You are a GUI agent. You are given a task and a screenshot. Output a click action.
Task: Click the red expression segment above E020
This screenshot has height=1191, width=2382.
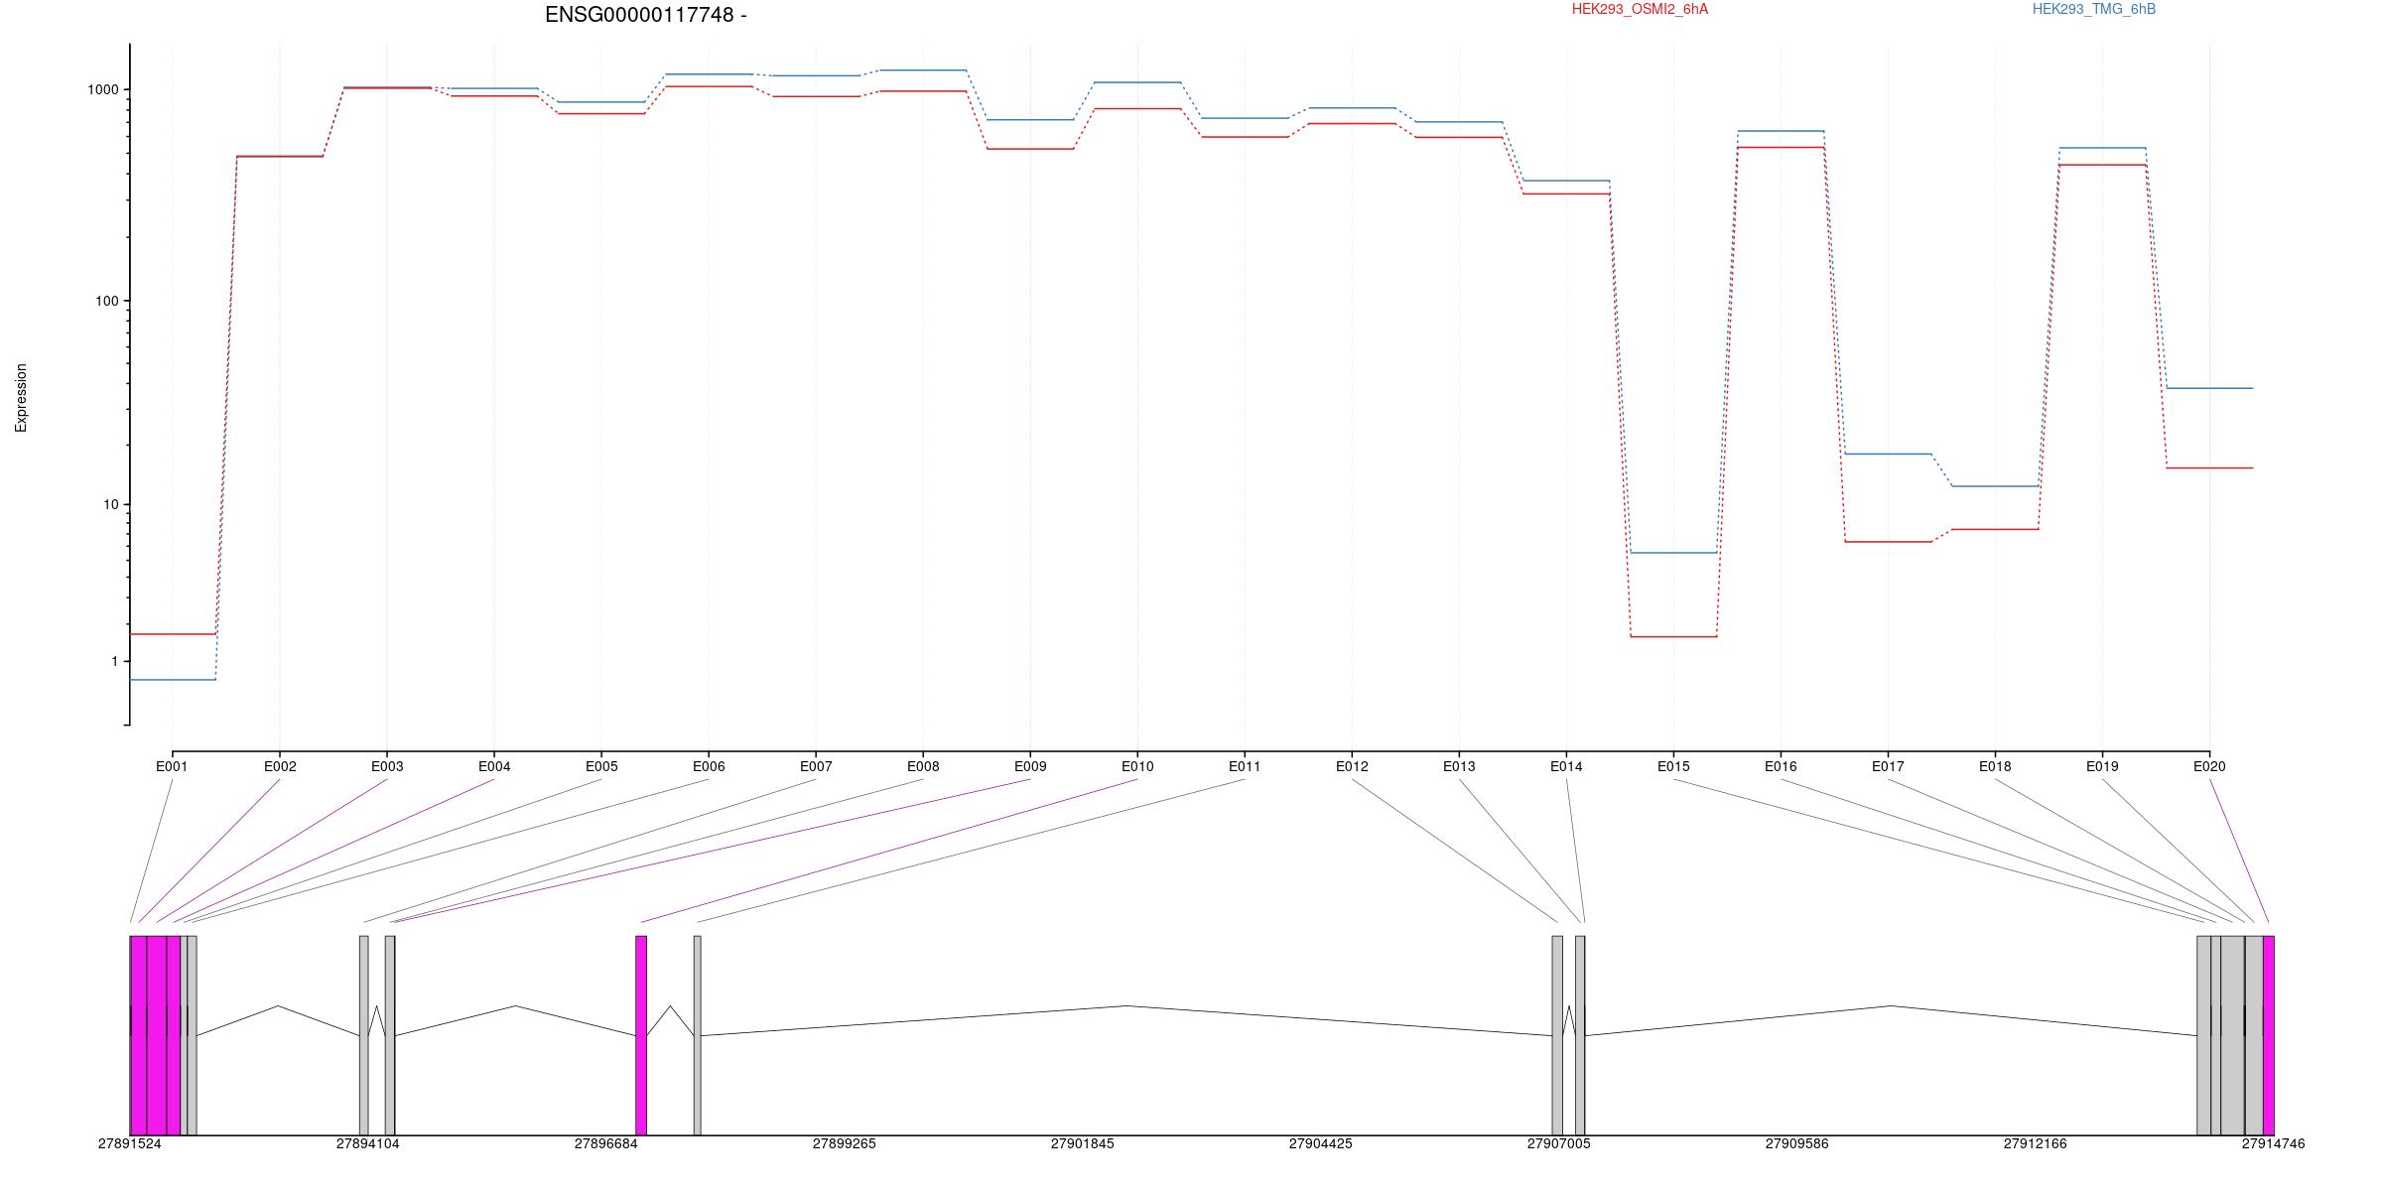pyautogui.click(x=2209, y=467)
